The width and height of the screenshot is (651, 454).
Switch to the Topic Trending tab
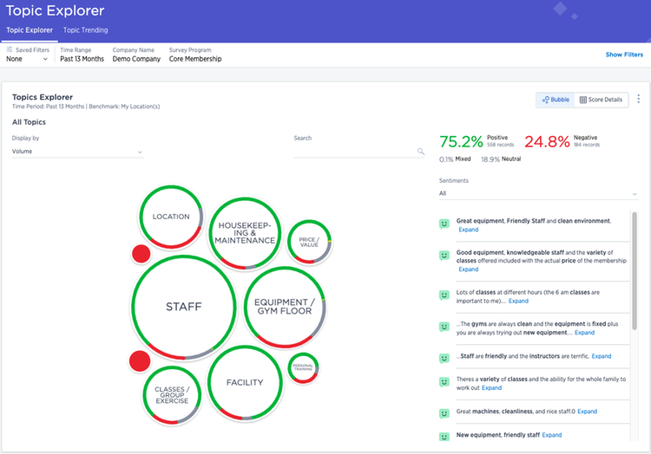pyautogui.click(x=86, y=30)
